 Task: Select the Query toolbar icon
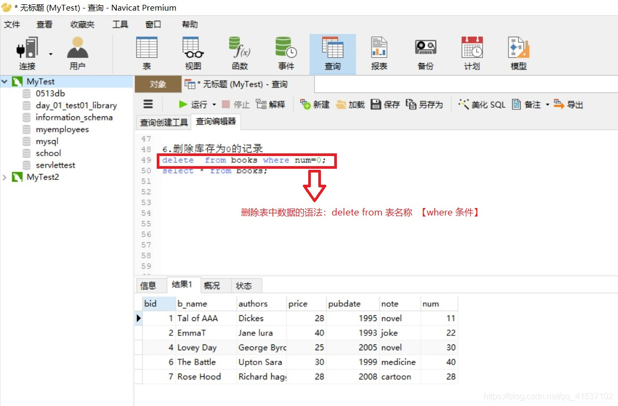click(333, 54)
